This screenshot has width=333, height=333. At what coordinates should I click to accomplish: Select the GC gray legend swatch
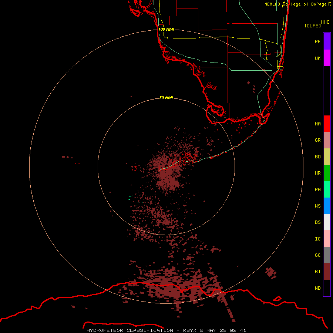pos(327,255)
